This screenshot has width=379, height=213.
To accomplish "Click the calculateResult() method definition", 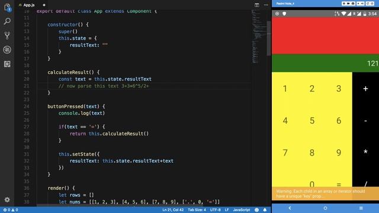I will [73, 72].
